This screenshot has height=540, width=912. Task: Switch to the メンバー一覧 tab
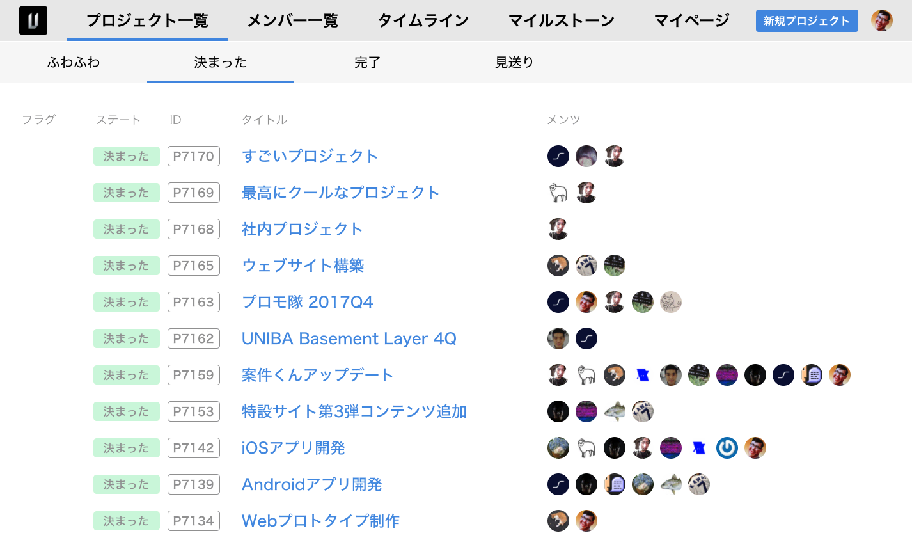pyautogui.click(x=292, y=20)
